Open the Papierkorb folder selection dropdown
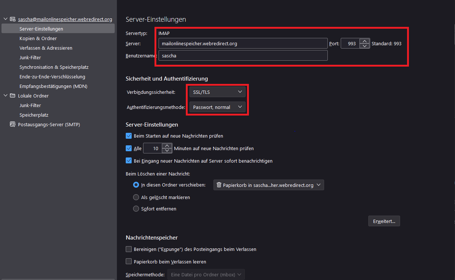455x280 pixels. [x=268, y=185]
